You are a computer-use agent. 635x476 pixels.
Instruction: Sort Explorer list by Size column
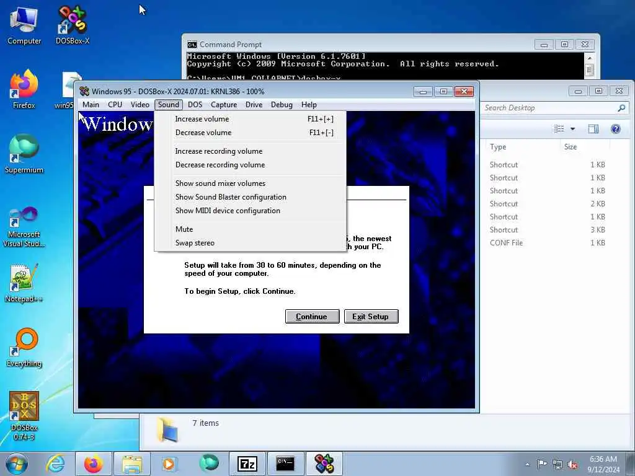pyautogui.click(x=584, y=147)
